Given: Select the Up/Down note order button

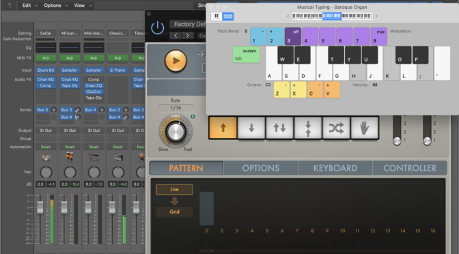Looking at the screenshot, I should (x=279, y=128).
